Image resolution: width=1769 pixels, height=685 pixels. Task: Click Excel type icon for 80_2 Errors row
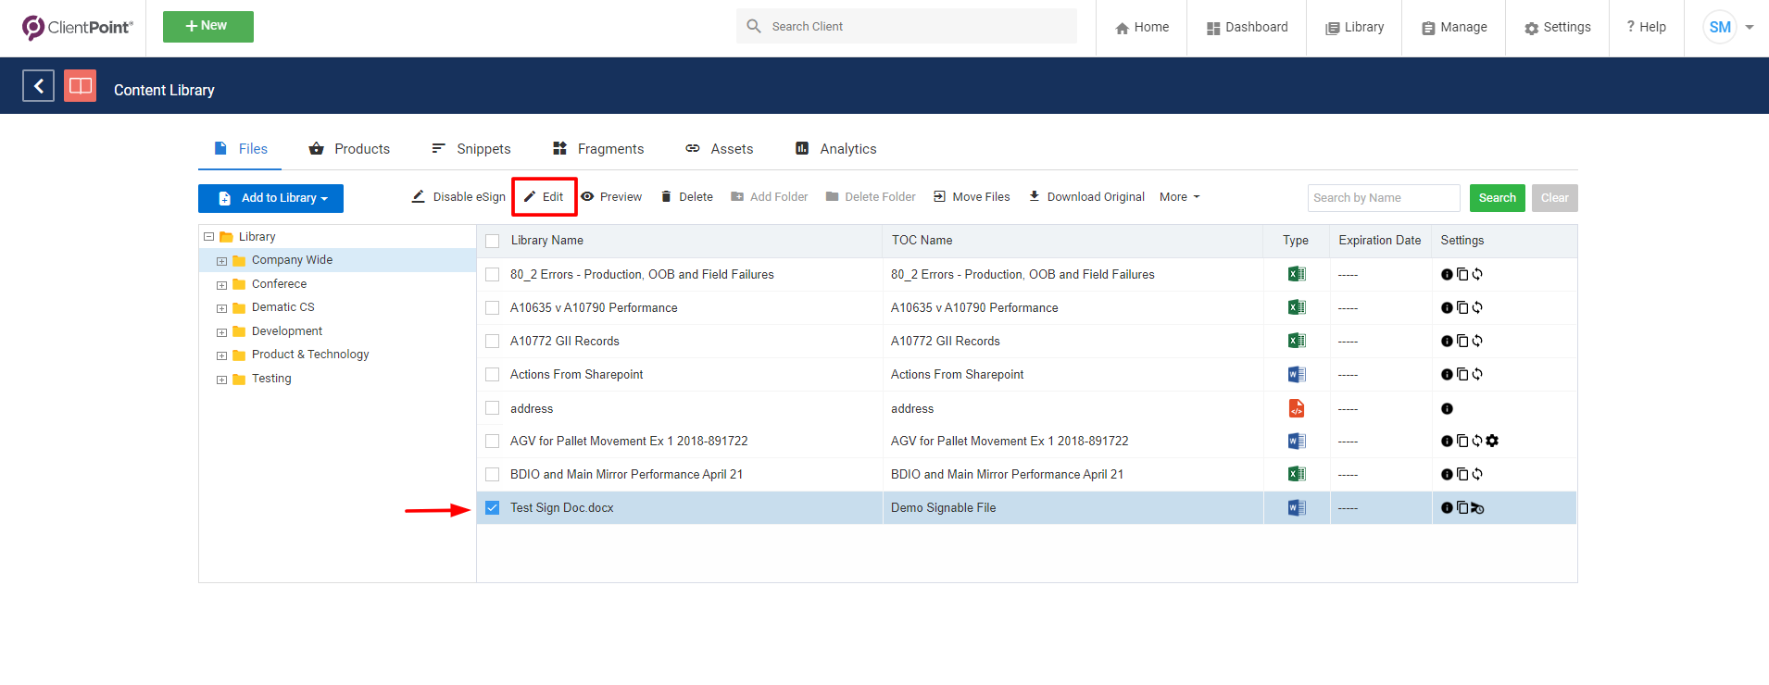click(1297, 274)
